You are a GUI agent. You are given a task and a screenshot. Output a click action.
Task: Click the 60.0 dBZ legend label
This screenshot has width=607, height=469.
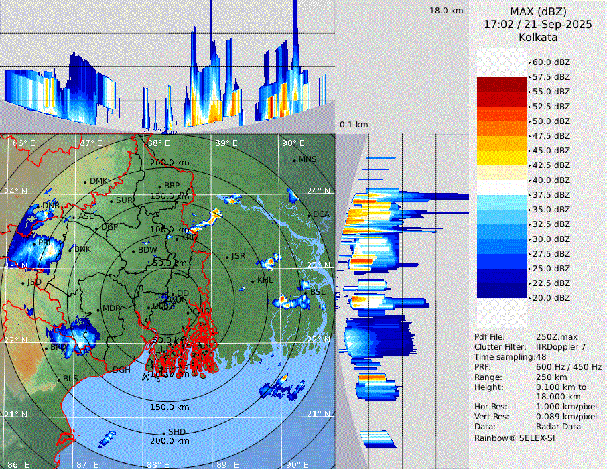point(551,62)
